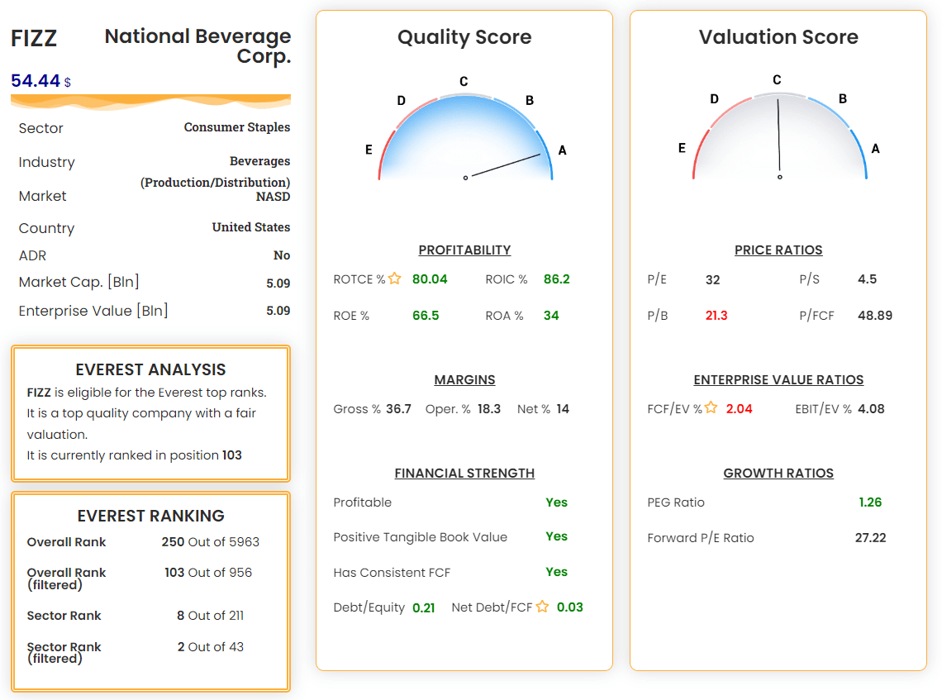Image resolution: width=942 pixels, height=700 pixels.
Task: Click the Net % value 14
Action: point(563,408)
